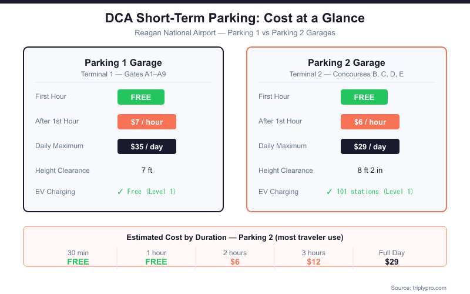Click the DCA Short-Term Parking title
Screen dimensions: 470x294
point(235,18)
